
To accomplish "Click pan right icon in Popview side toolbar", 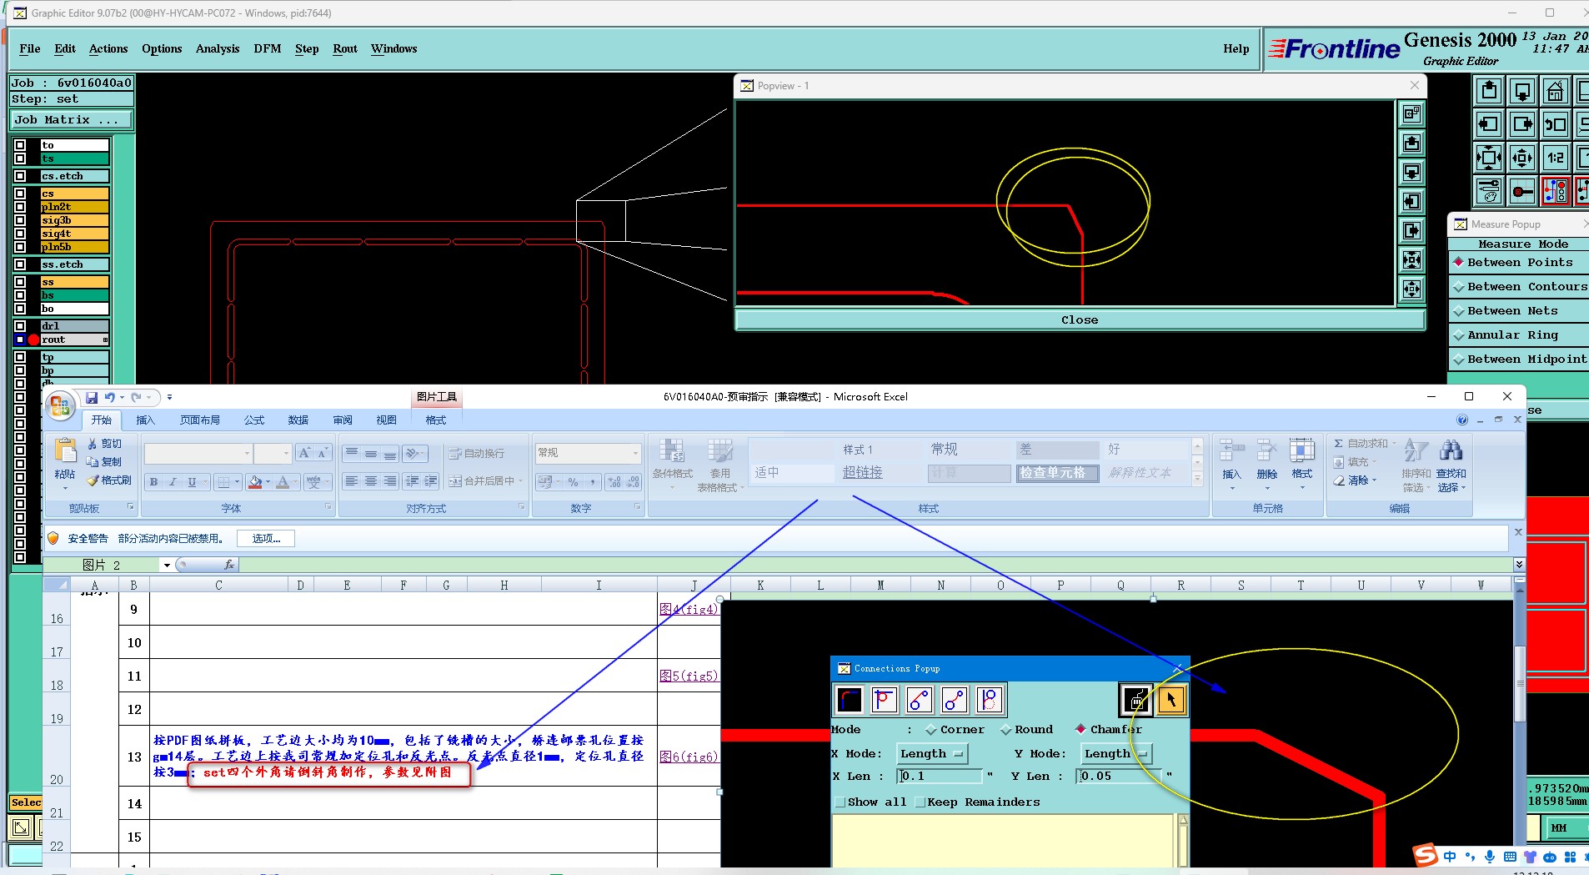I will tap(1411, 230).
